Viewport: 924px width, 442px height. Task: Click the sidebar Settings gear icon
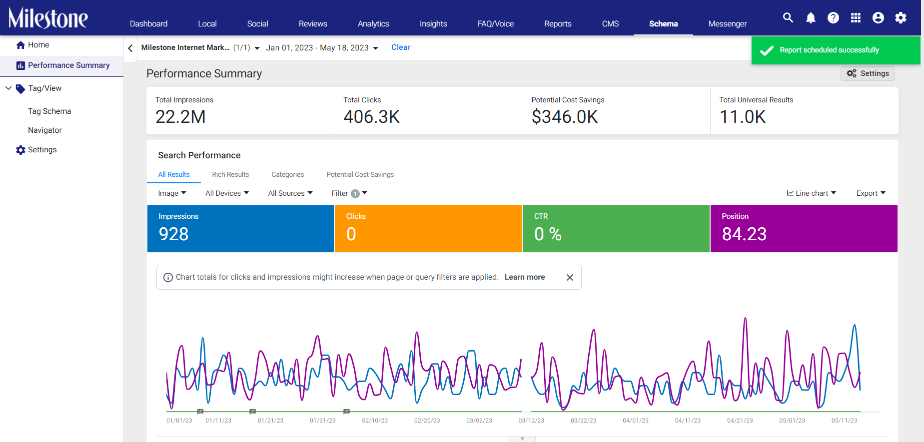coord(20,150)
